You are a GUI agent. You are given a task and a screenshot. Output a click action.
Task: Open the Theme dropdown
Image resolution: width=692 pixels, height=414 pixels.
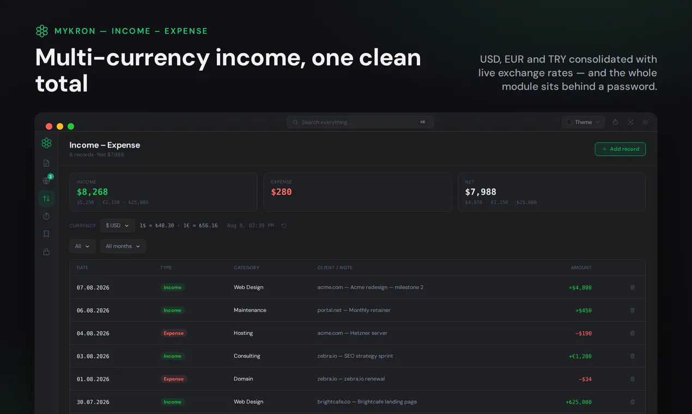coord(583,122)
